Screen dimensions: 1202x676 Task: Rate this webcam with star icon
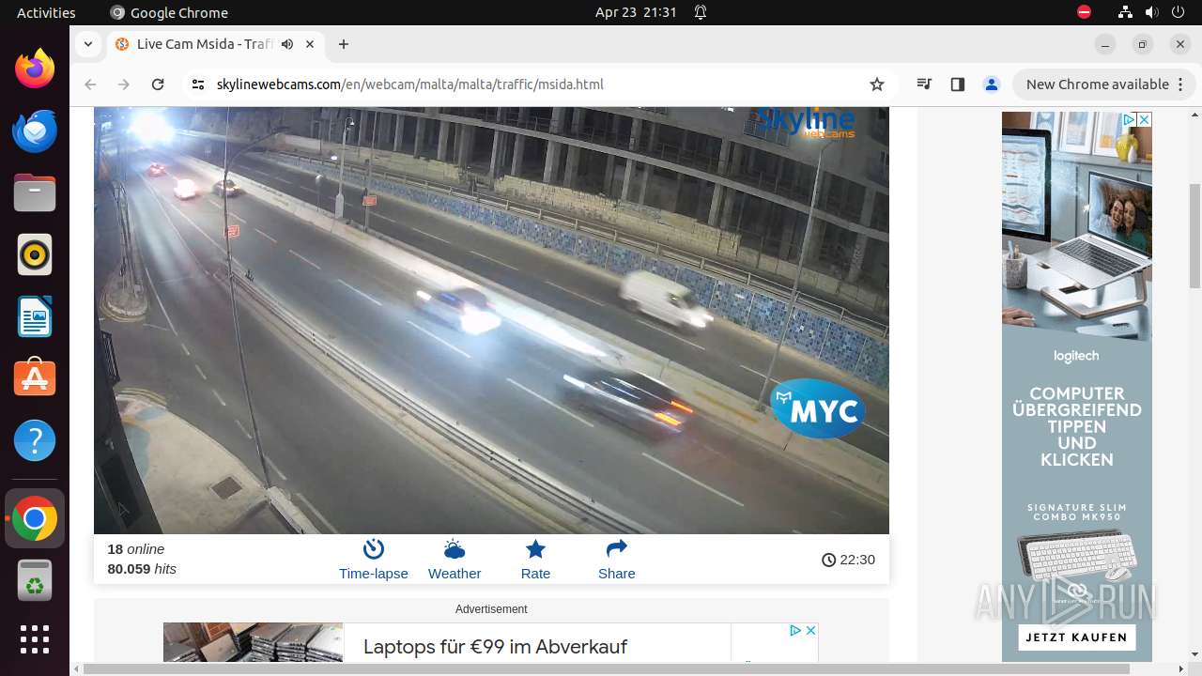click(x=535, y=560)
